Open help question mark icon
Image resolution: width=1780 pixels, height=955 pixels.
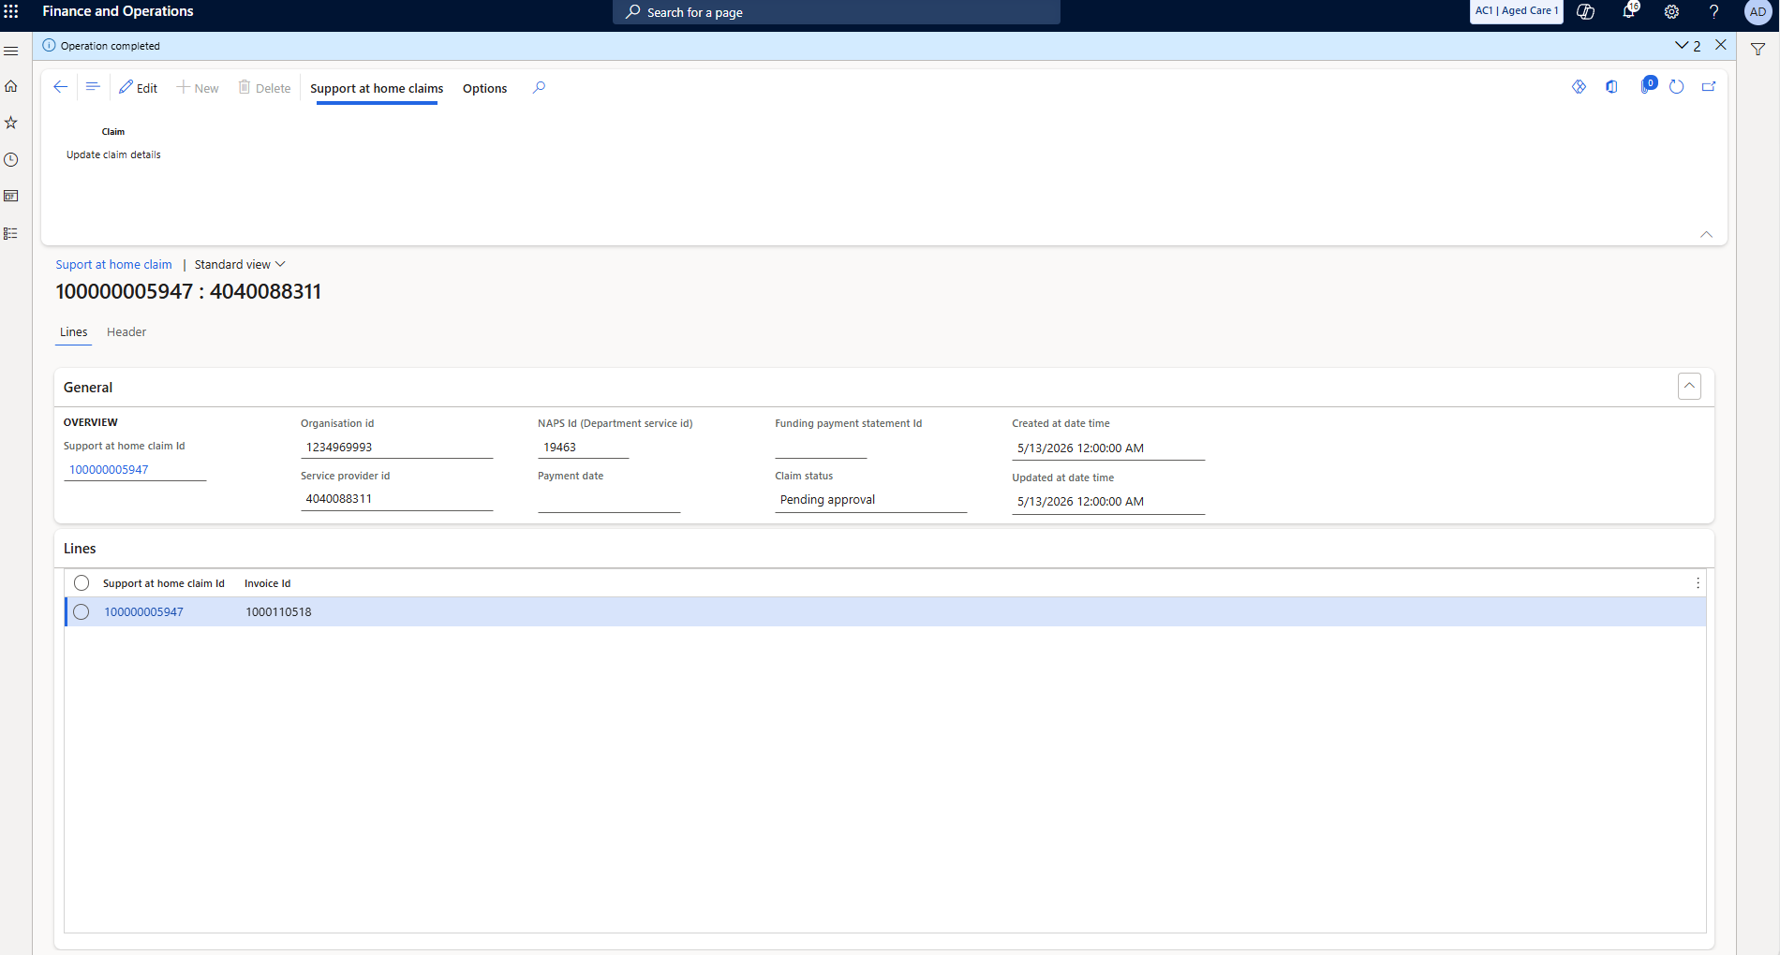click(1713, 12)
